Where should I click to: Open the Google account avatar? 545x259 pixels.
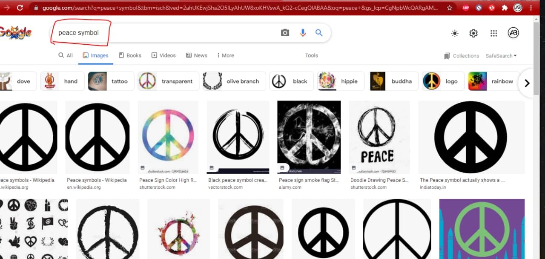pyautogui.click(x=513, y=33)
